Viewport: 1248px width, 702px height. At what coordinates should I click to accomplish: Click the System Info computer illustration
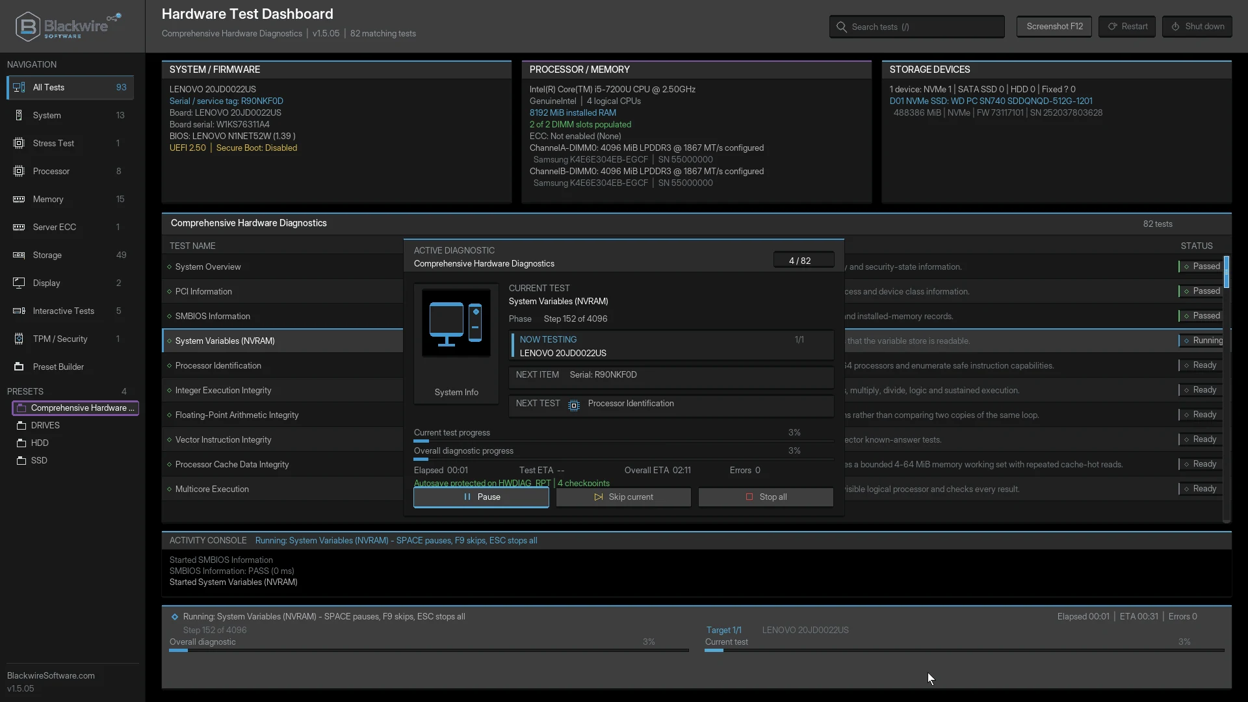[456, 323]
